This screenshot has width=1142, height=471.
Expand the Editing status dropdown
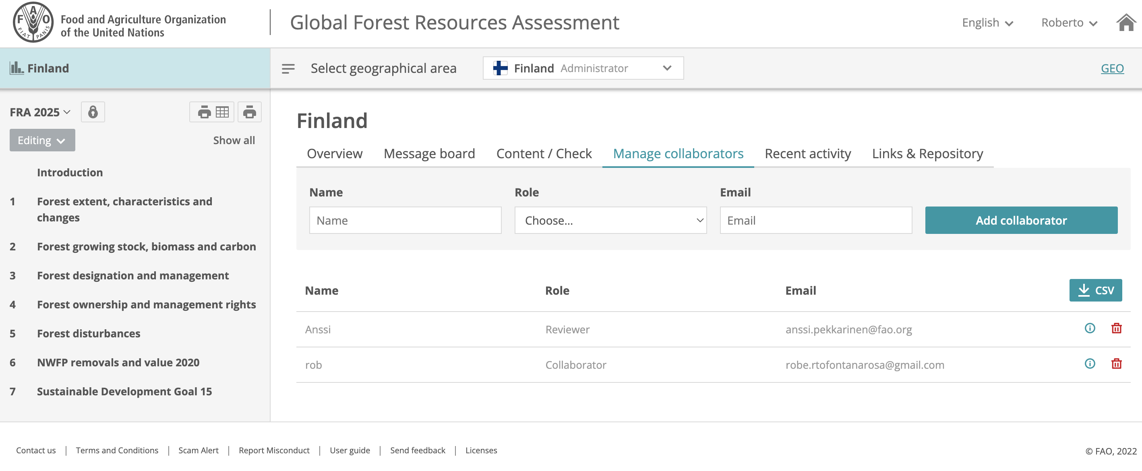point(42,140)
